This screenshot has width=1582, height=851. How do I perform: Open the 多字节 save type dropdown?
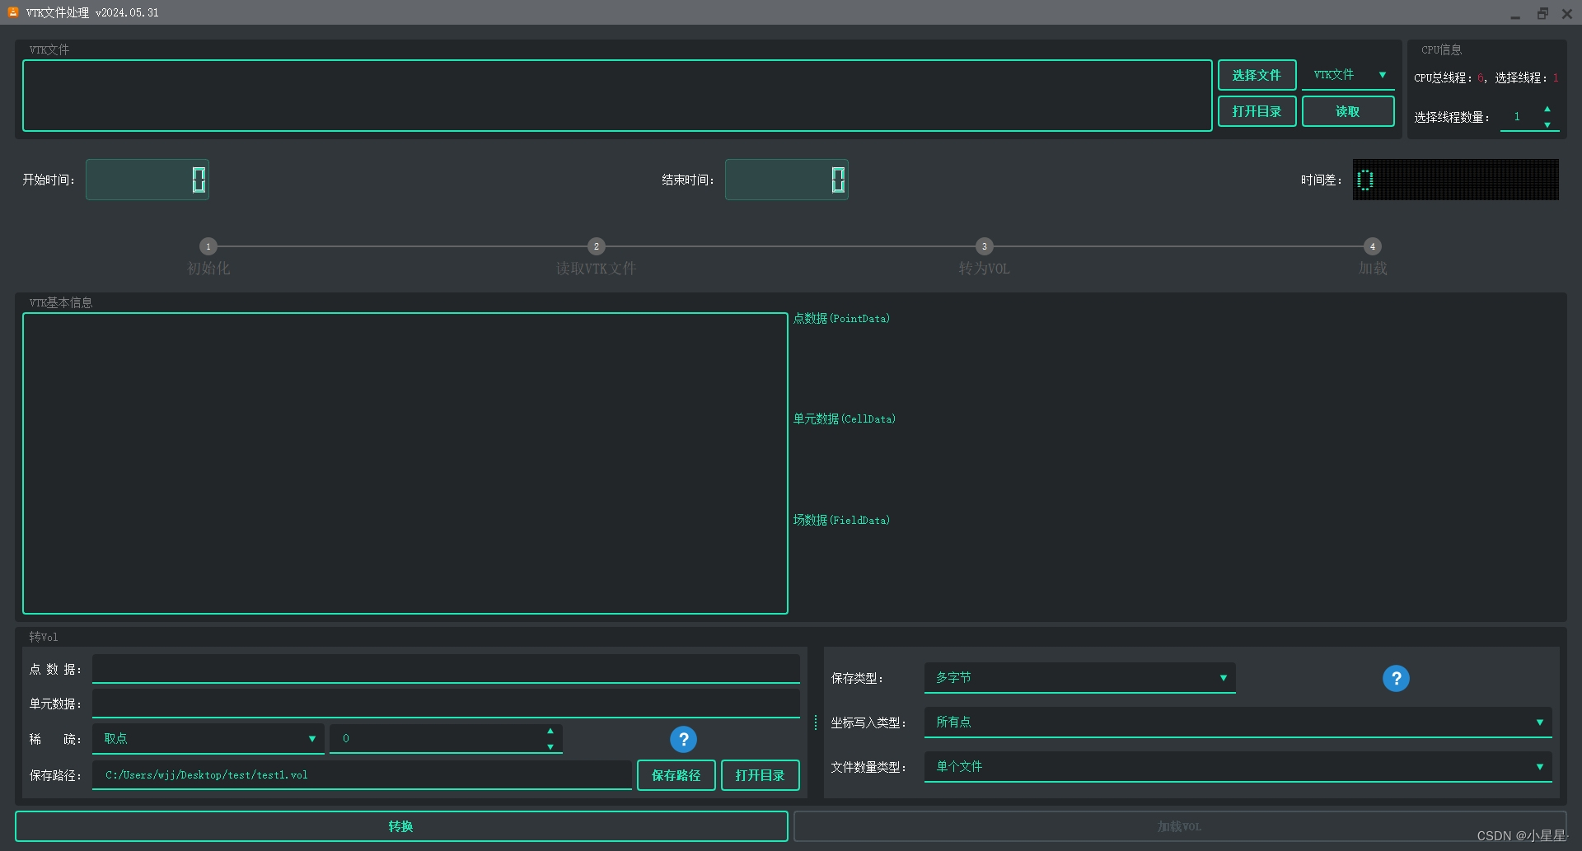click(x=1079, y=677)
